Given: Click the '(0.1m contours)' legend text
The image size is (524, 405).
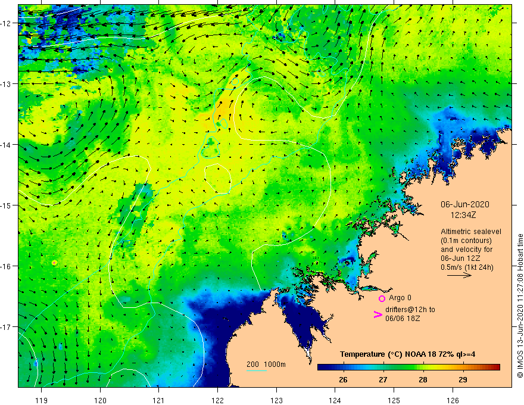Looking at the screenshot, I should (466, 241).
